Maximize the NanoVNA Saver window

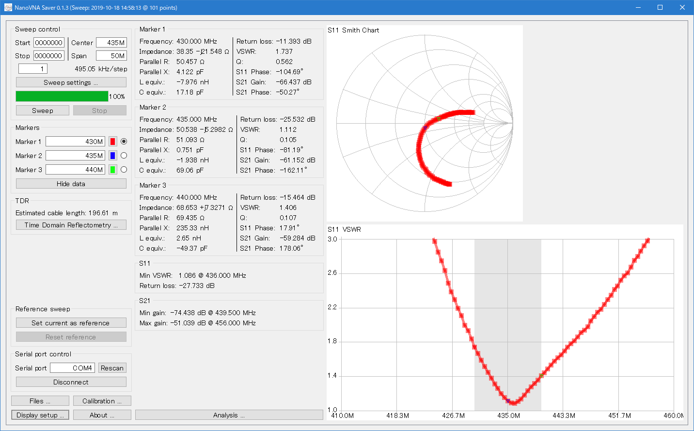click(x=660, y=7)
